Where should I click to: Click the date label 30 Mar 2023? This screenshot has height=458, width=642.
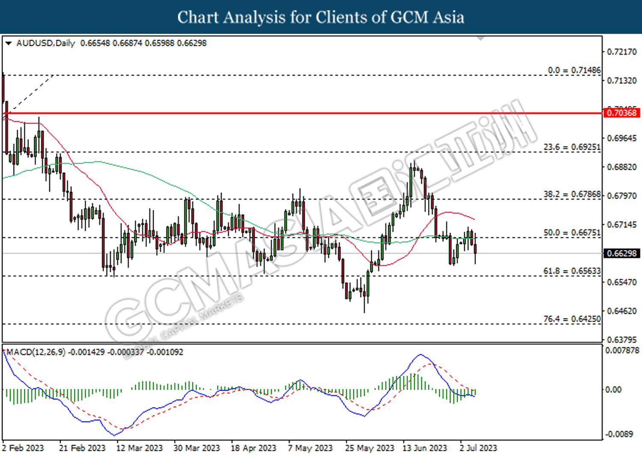coord(196,448)
